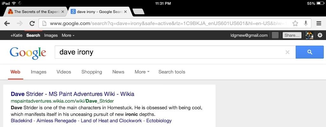The width and height of the screenshot is (326, 127).
Task: Open the Ectobiology sublink
Action: point(159,121)
